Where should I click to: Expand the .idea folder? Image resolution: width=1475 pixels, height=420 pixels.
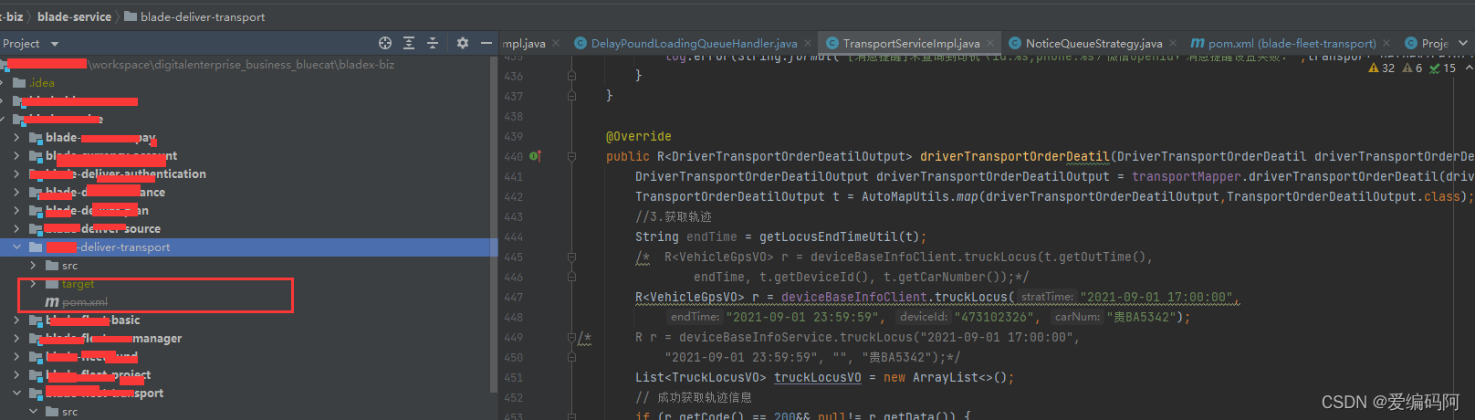click(x=3, y=82)
